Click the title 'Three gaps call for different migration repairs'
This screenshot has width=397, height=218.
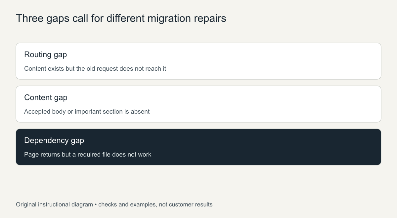tap(121, 18)
